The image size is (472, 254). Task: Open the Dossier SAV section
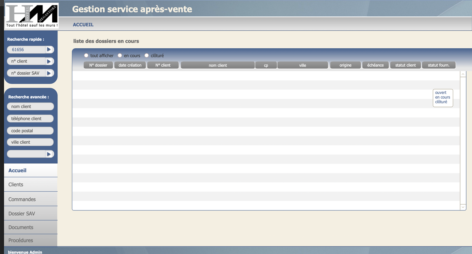(31, 214)
